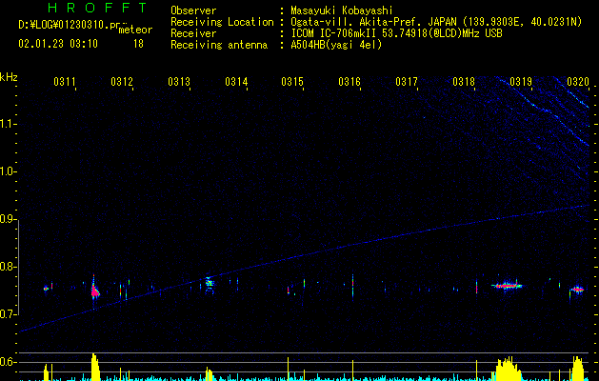Click the 0317 time marker

click(x=407, y=82)
